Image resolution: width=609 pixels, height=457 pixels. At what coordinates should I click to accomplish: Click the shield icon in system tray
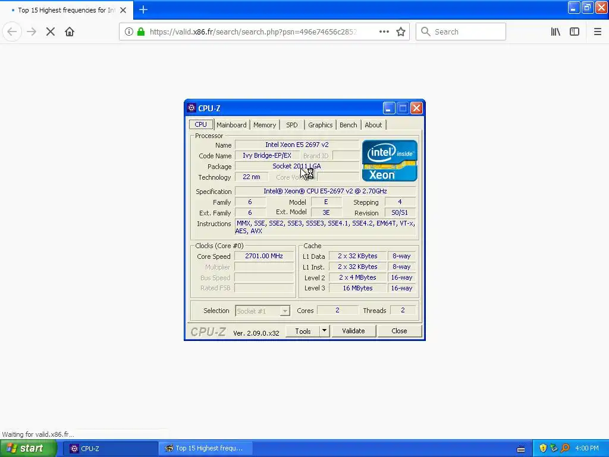coord(543,448)
